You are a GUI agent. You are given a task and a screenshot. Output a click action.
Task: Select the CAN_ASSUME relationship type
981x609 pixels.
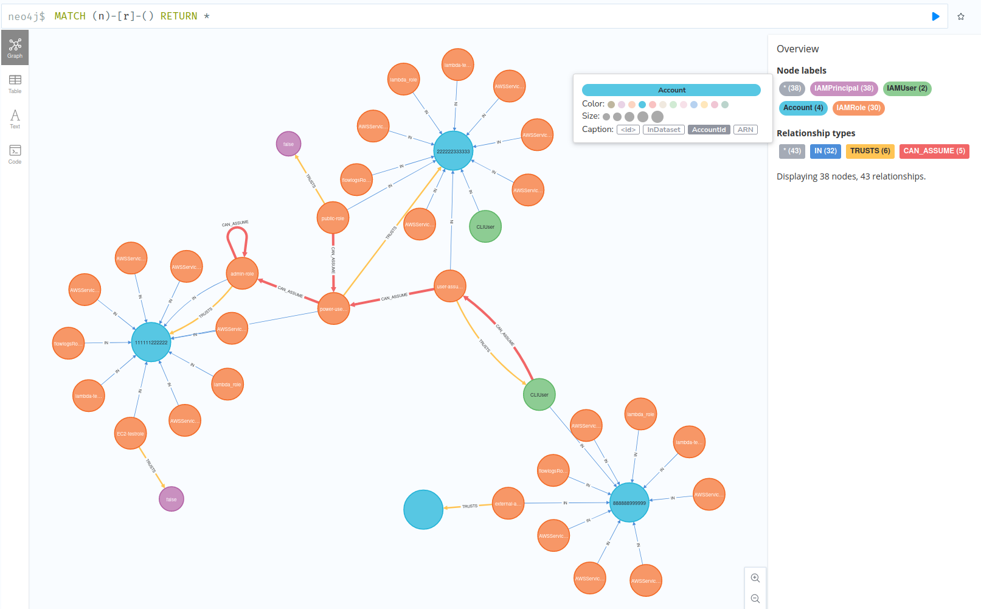click(934, 151)
